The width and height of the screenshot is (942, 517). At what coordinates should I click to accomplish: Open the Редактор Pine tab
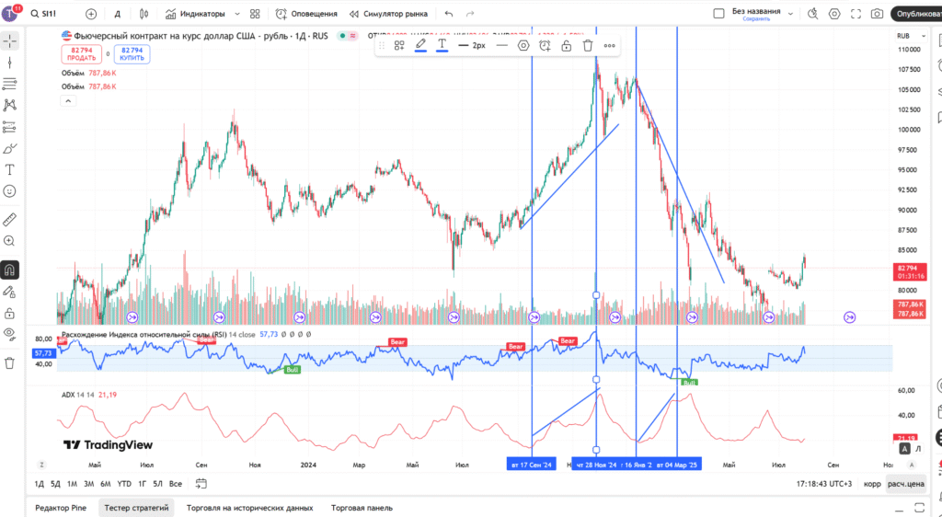(x=61, y=508)
